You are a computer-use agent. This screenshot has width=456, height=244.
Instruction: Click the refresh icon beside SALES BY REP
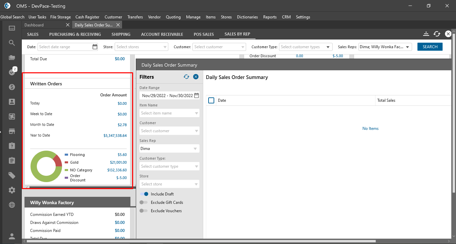[x=437, y=34]
